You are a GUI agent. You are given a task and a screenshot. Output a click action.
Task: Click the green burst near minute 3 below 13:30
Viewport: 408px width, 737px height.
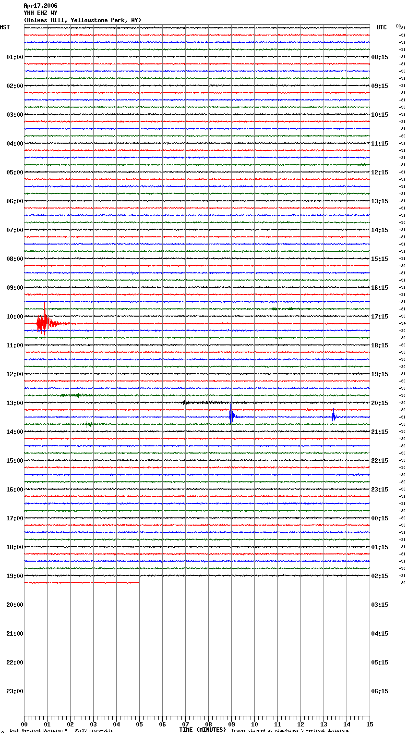click(x=91, y=424)
